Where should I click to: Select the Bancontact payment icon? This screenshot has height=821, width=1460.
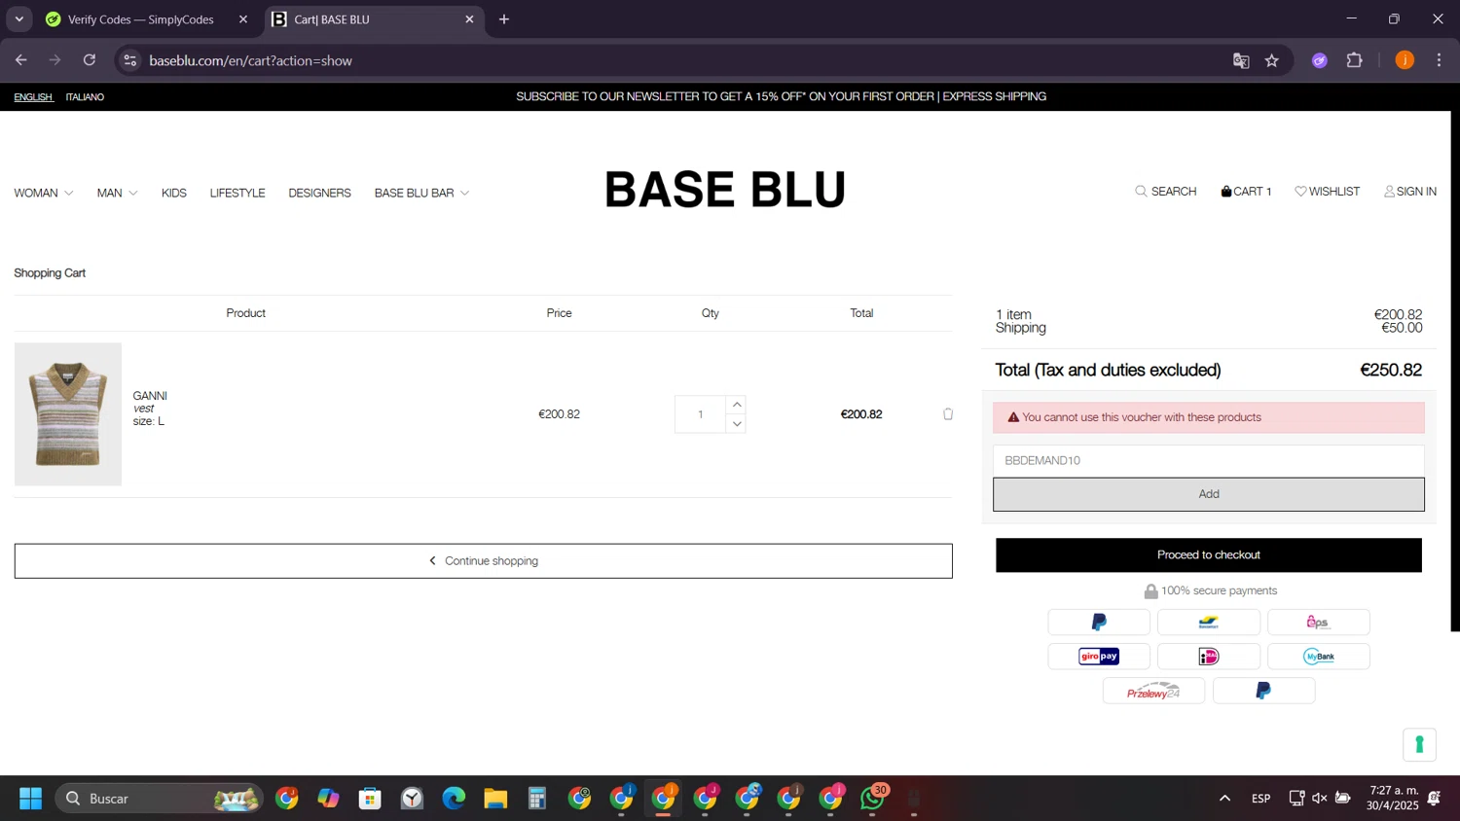point(1209,623)
